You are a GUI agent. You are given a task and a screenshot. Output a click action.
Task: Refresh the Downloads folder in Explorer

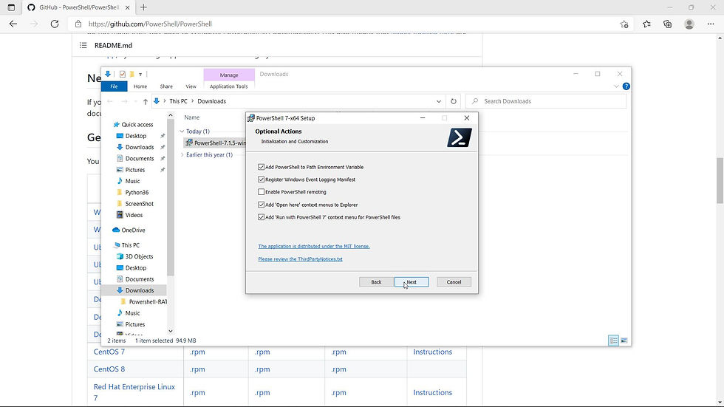click(454, 101)
